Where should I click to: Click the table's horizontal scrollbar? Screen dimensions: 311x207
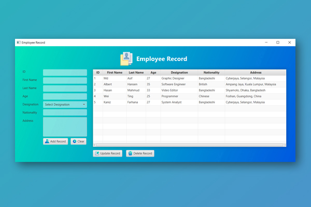(x=189, y=145)
